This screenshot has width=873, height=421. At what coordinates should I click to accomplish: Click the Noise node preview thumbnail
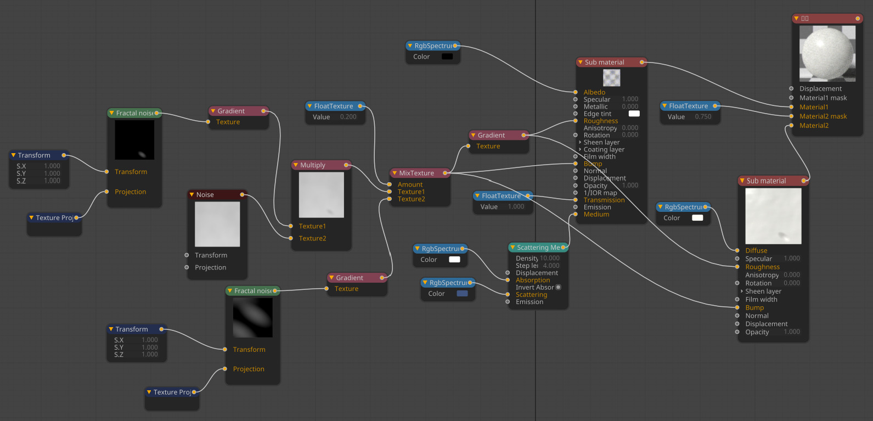coord(217,224)
